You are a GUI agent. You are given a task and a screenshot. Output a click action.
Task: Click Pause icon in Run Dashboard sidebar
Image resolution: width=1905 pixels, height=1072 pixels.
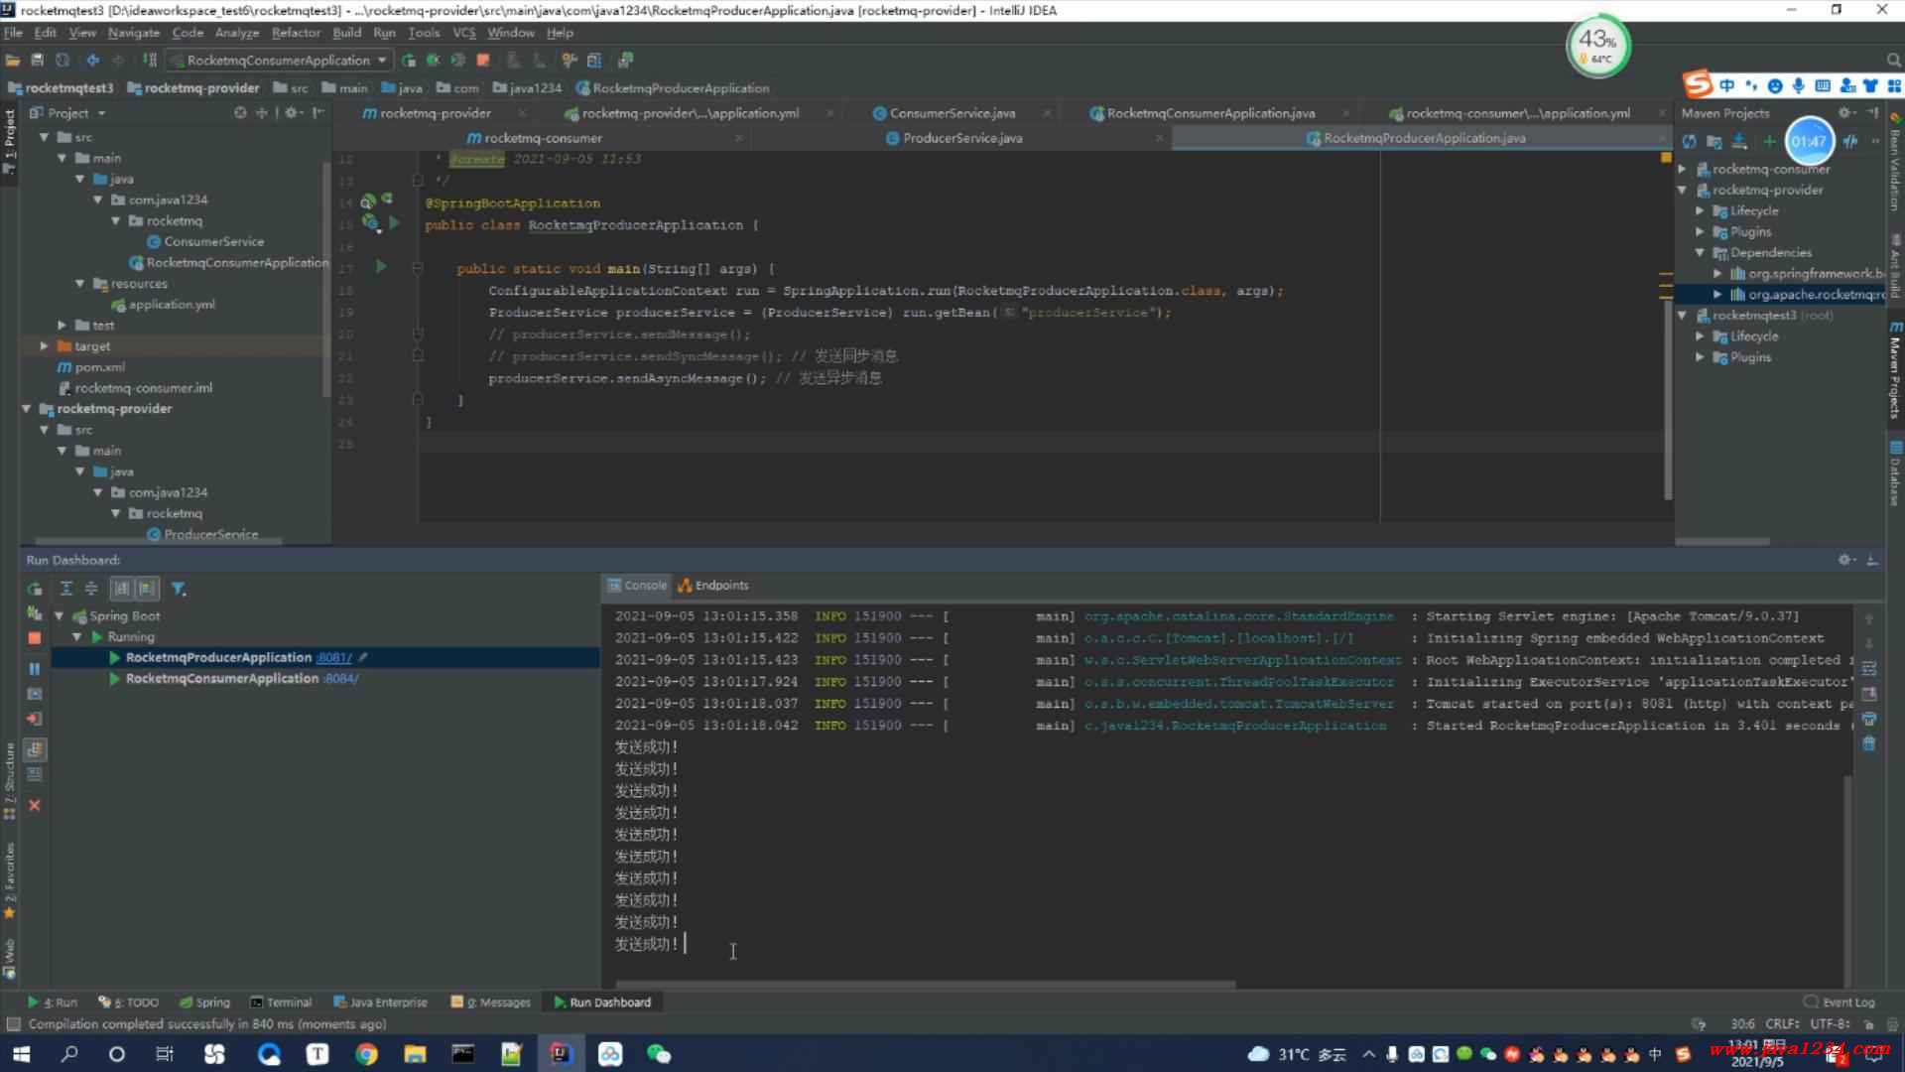(x=35, y=669)
